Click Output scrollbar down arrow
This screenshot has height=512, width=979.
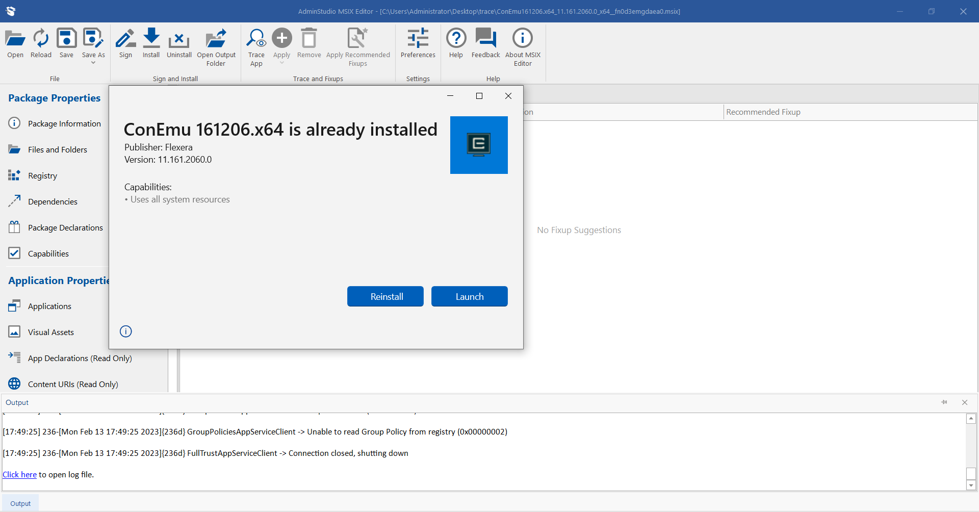971,485
